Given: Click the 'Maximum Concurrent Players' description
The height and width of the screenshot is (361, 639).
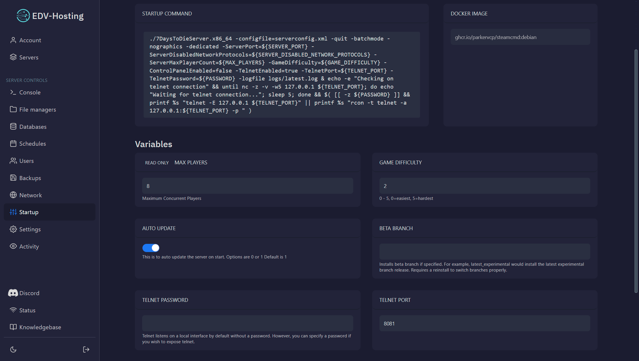Looking at the screenshot, I should [172, 198].
